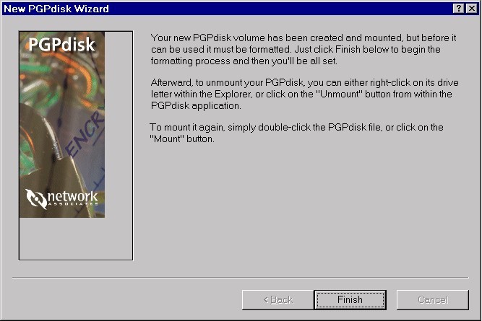Click the quoted "Mount" word in the text
Screen dimensions: 482x321
point(167,138)
